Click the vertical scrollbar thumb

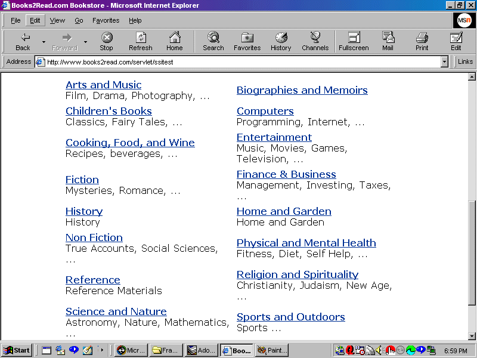472,253
